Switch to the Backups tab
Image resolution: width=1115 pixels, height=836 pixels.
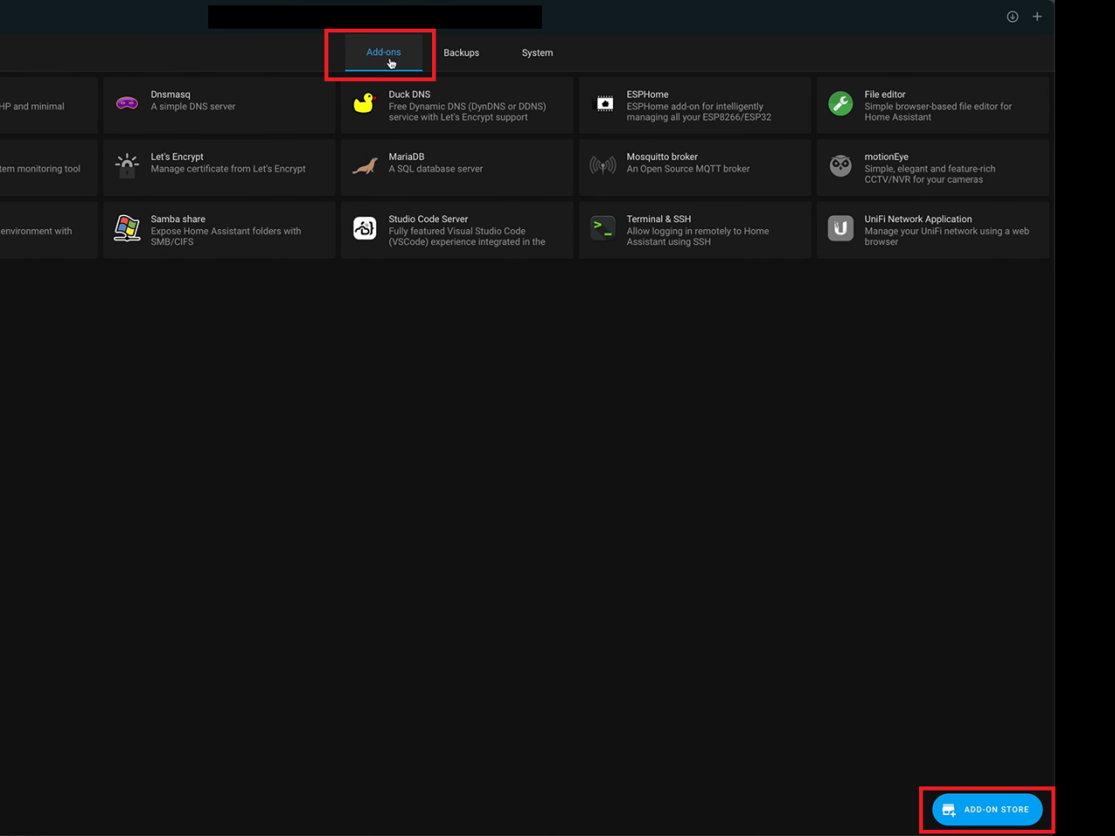461,53
